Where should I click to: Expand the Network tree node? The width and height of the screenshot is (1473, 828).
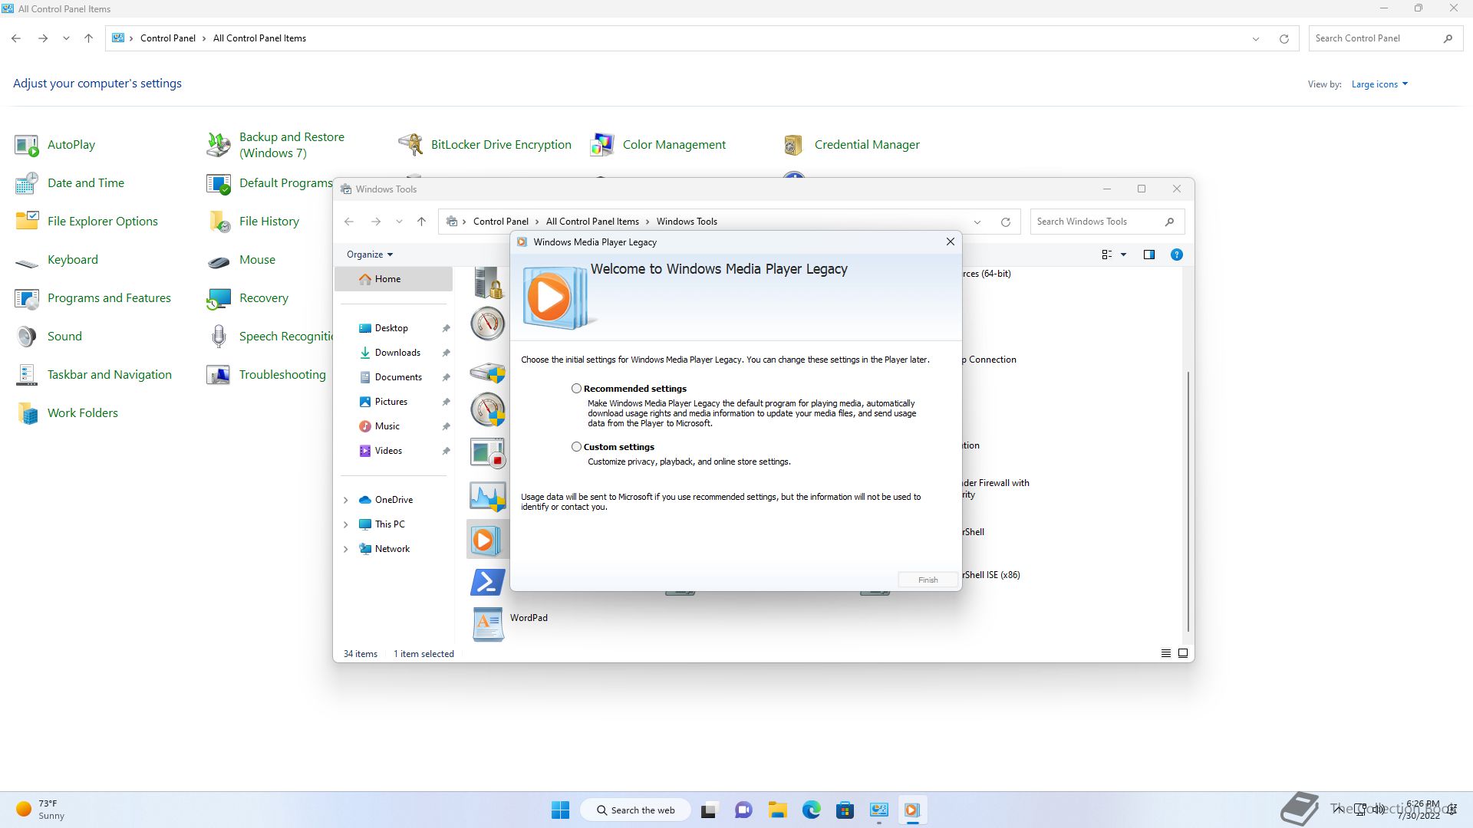point(345,549)
